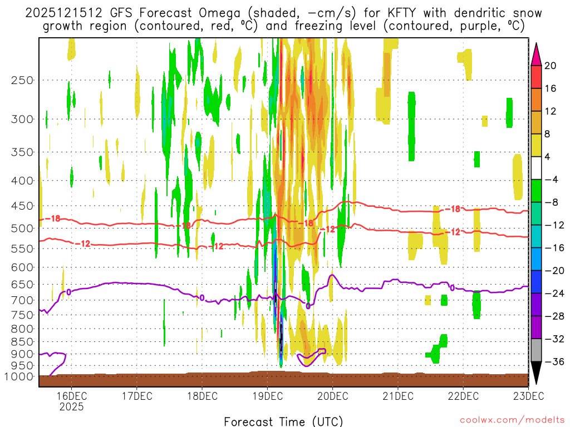Click the 650 pressure level label
Screen dimensions: 570x427
[x=22, y=284]
